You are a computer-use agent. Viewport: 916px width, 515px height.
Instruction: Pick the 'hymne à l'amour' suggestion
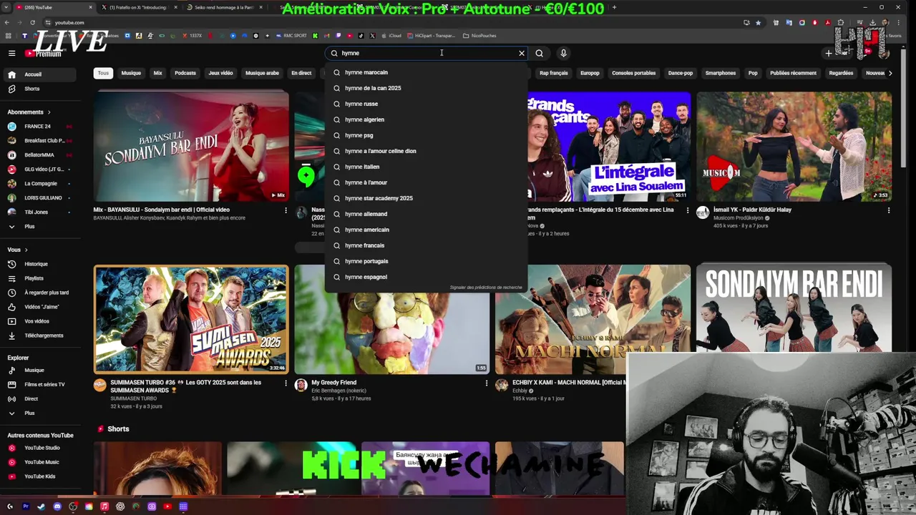click(426, 182)
